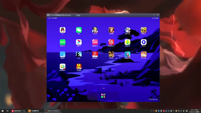Open the blue WeChat Reading app
The height and width of the screenshot is (113, 201).
pyautogui.click(x=63, y=54)
